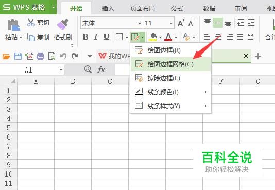Click the print icon
The height and width of the screenshot is (190, 275).
pos(41,56)
